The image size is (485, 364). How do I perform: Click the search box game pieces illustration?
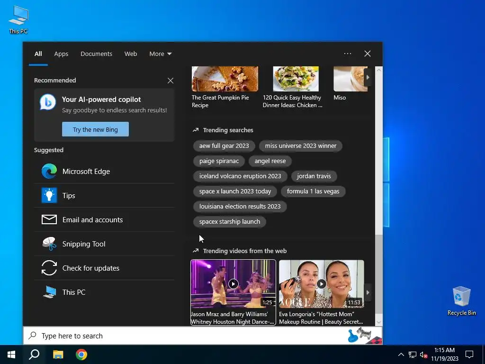coord(364,336)
